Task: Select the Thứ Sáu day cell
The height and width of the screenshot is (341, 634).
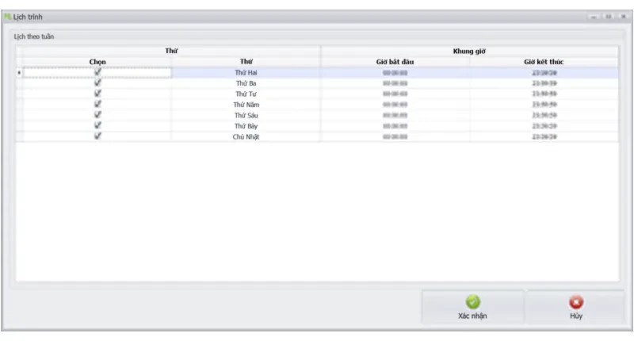Action: click(246, 115)
